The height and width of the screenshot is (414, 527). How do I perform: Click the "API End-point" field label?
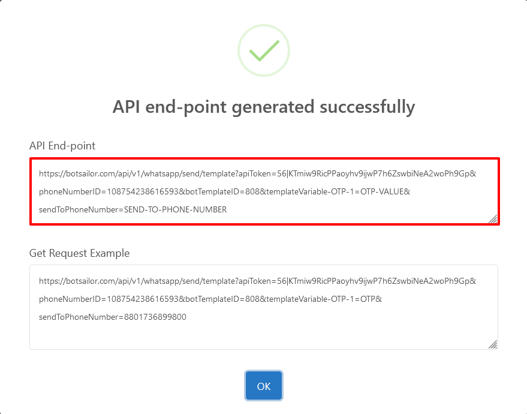pos(62,146)
